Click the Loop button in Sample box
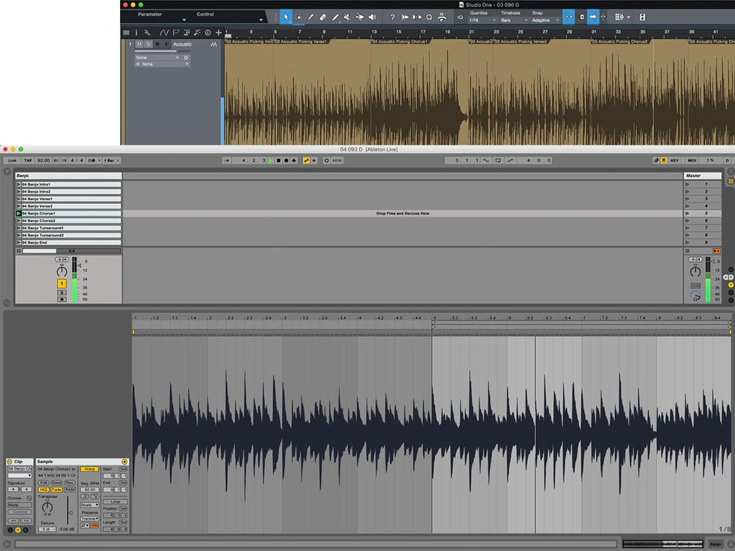735x551 pixels. pyautogui.click(x=115, y=502)
